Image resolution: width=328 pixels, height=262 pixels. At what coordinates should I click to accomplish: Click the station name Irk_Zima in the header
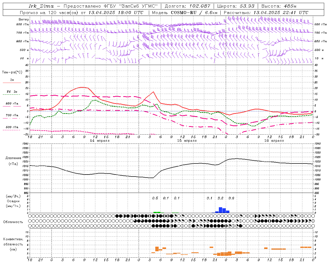click(x=41, y=6)
